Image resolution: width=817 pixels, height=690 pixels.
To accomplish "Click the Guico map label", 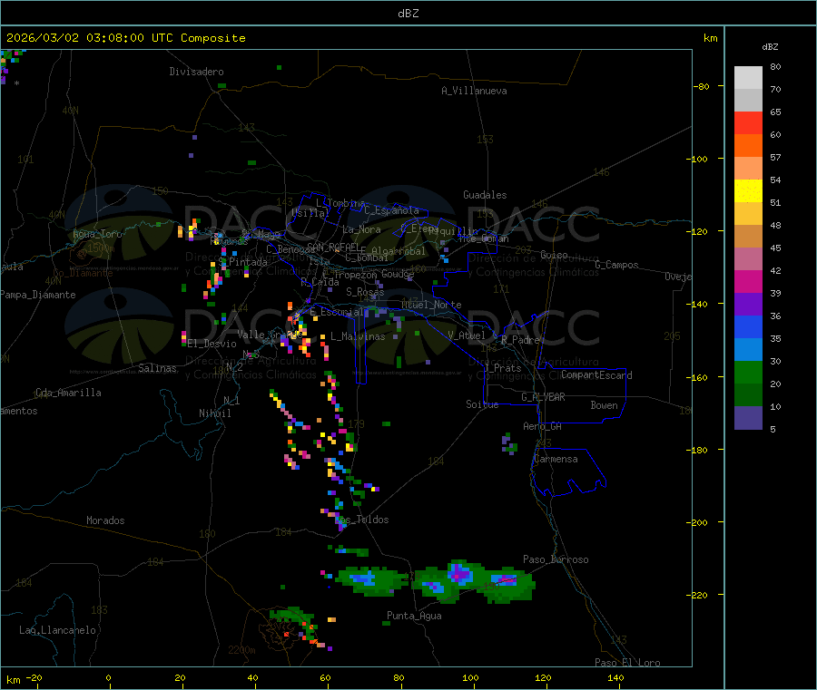I will pyautogui.click(x=554, y=255).
